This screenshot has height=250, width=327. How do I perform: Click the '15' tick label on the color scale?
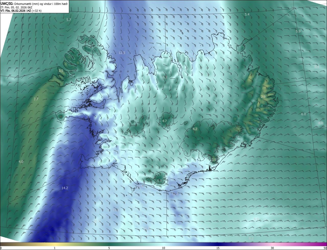tap(218, 248)
